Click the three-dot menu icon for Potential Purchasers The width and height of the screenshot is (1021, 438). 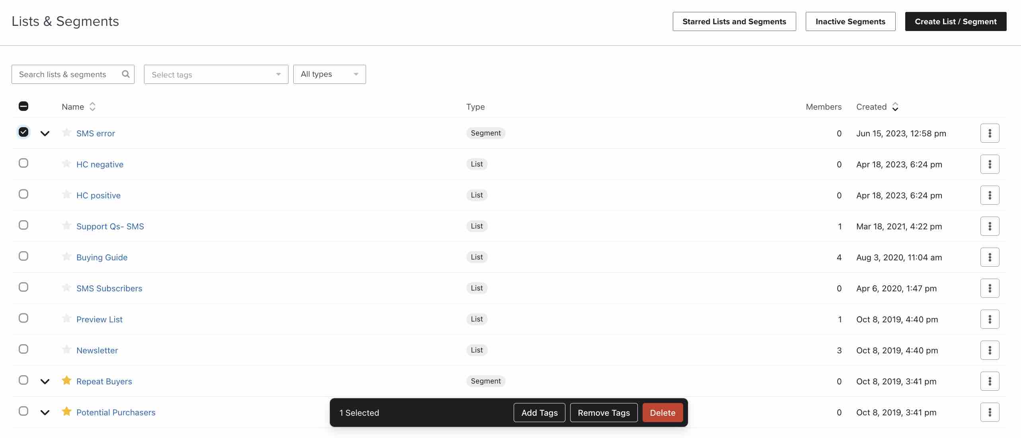click(x=989, y=412)
